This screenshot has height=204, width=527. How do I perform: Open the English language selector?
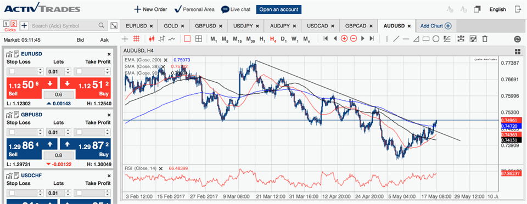coord(497,9)
